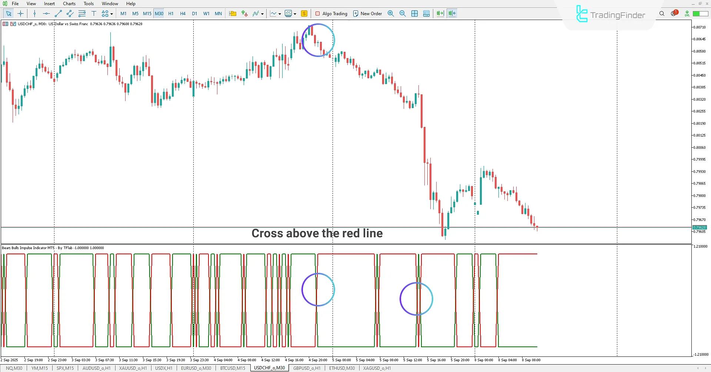The image size is (711, 372).
Task: Enable chart auto-scroll to latest bars
Action: (x=440, y=13)
